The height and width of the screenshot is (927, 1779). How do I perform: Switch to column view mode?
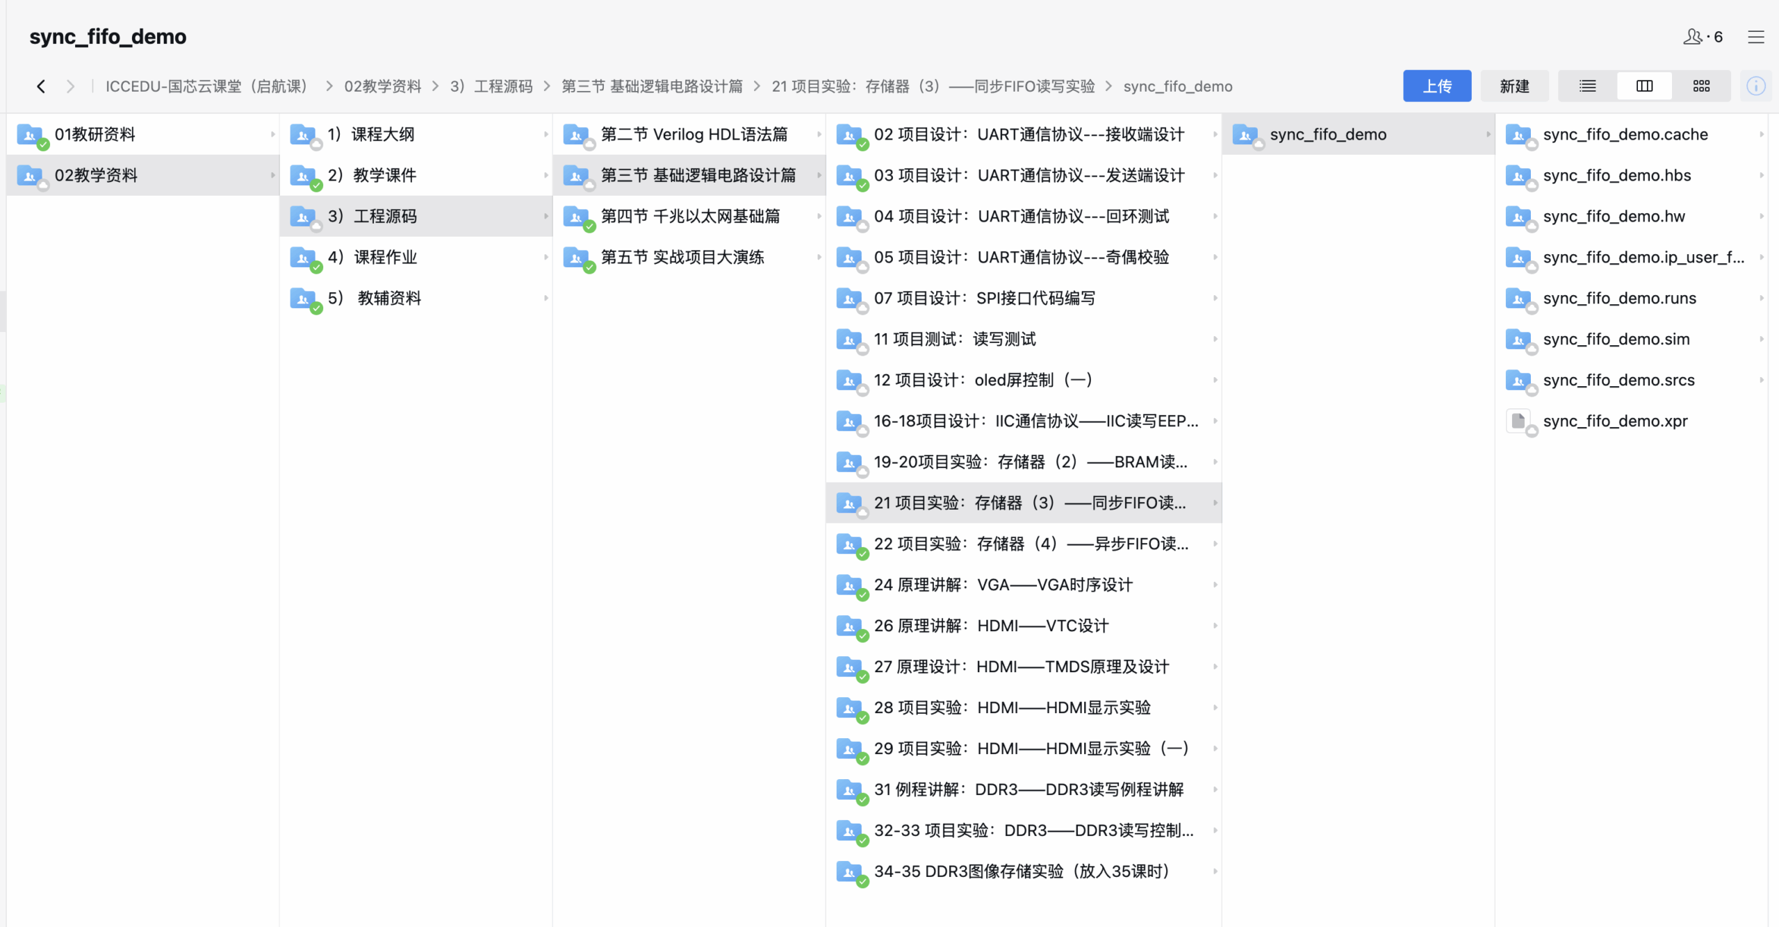(x=1644, y=86)
